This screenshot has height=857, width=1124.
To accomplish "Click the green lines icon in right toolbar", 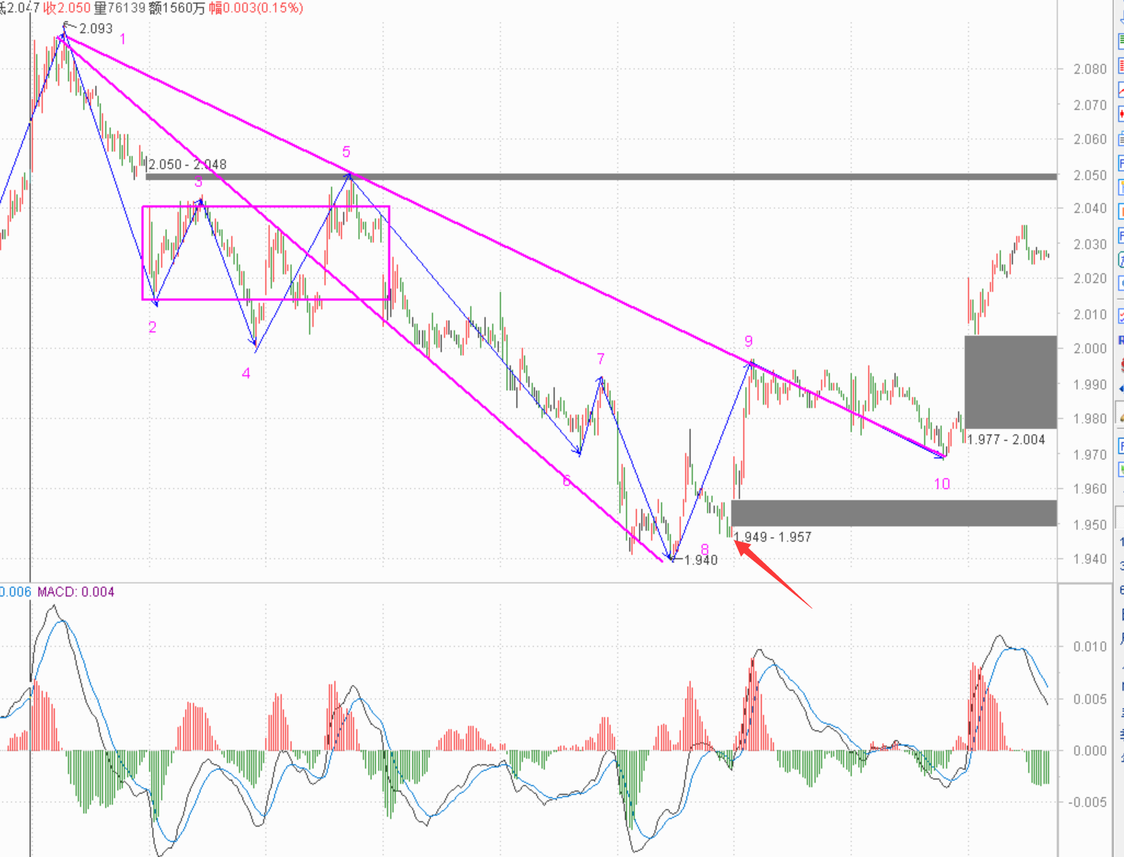I will [1120, 42].
